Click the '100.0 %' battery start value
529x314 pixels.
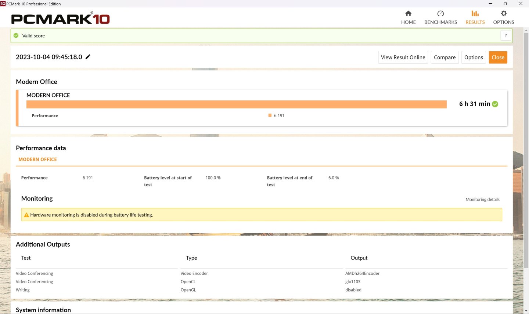click(213, 178)
